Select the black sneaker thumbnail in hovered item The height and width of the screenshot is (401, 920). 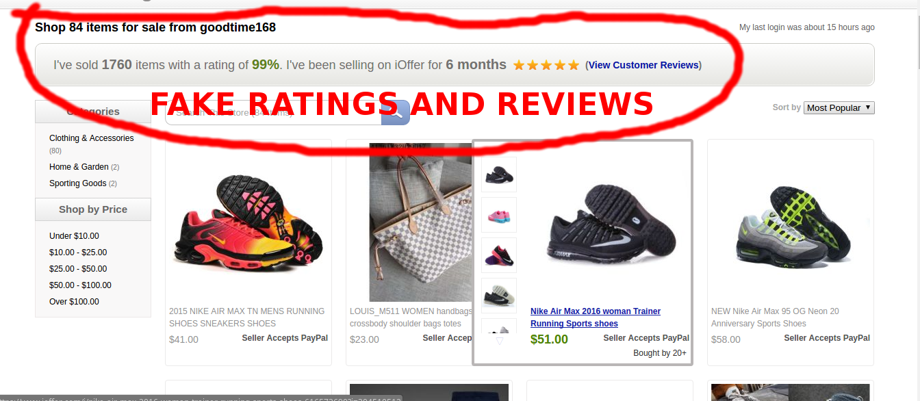click(499, 174)
